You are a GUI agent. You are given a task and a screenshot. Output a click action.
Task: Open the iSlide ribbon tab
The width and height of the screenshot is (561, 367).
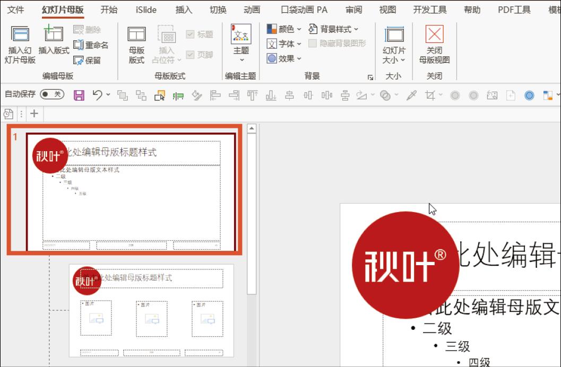146,10
